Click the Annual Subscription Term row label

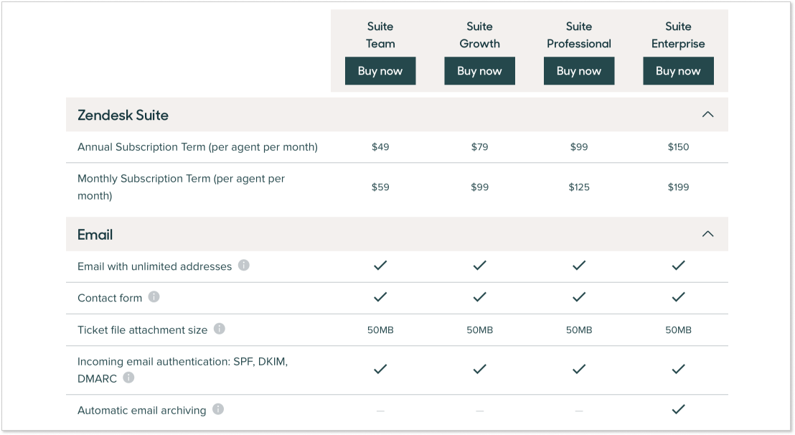tap(198, 147)
